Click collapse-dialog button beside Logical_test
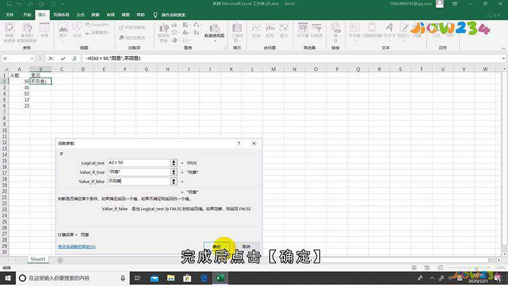Viewport: 508px width, 286px height. point(173,163)
